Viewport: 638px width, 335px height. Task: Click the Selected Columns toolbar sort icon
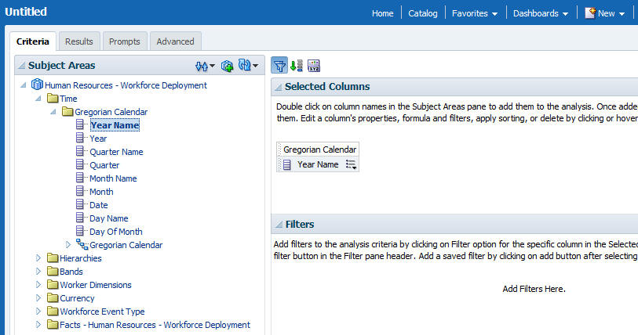click(x=296, y=66)
